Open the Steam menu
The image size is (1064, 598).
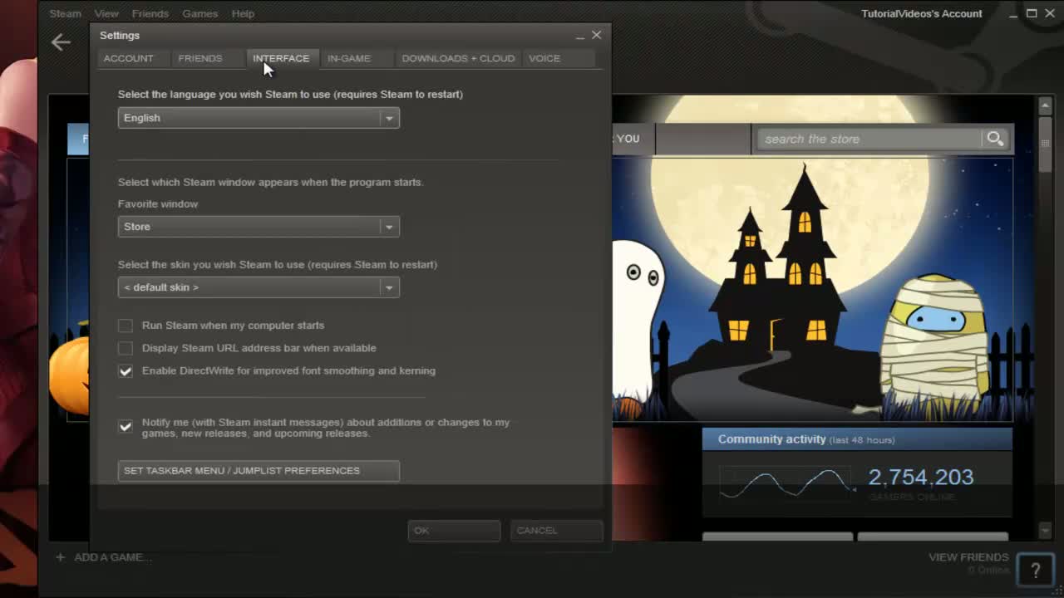pos(65,13)
